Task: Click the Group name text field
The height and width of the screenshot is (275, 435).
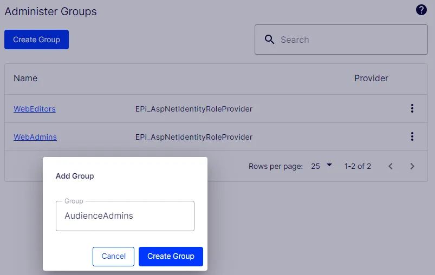Action: (x=125, y=215)
